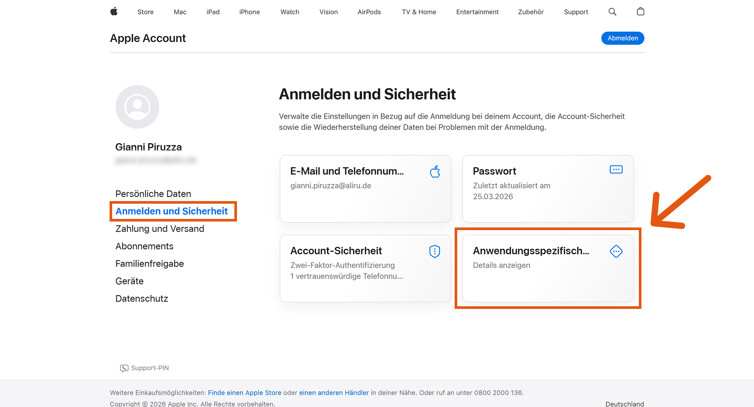Select the Deutschland region selector
Screen dimensions: 754x407
click(x=624, y=404)
